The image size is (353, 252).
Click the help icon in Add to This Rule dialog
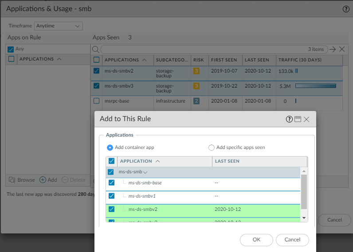point(290,119)
